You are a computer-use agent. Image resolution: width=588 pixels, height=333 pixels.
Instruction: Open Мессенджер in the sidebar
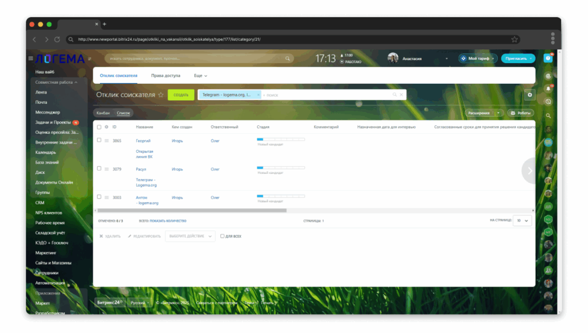[x=48, y=112]
